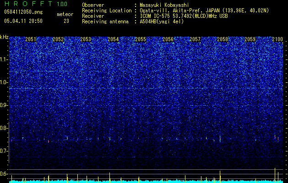The width and height of the screenshot is (288, 183).
Task: Click the 2053 time marker
Action: (86, 39)
